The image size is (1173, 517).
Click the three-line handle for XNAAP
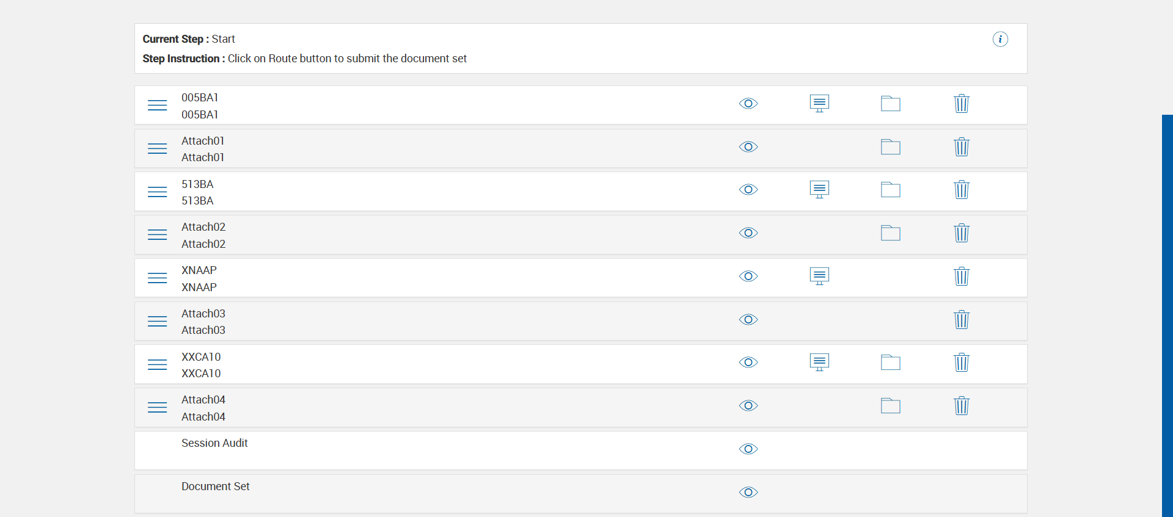(157, 278)
